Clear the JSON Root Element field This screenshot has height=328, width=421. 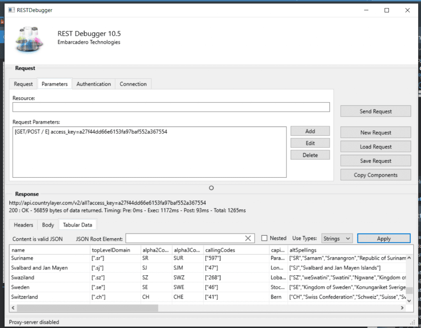(x=248, y=238)
